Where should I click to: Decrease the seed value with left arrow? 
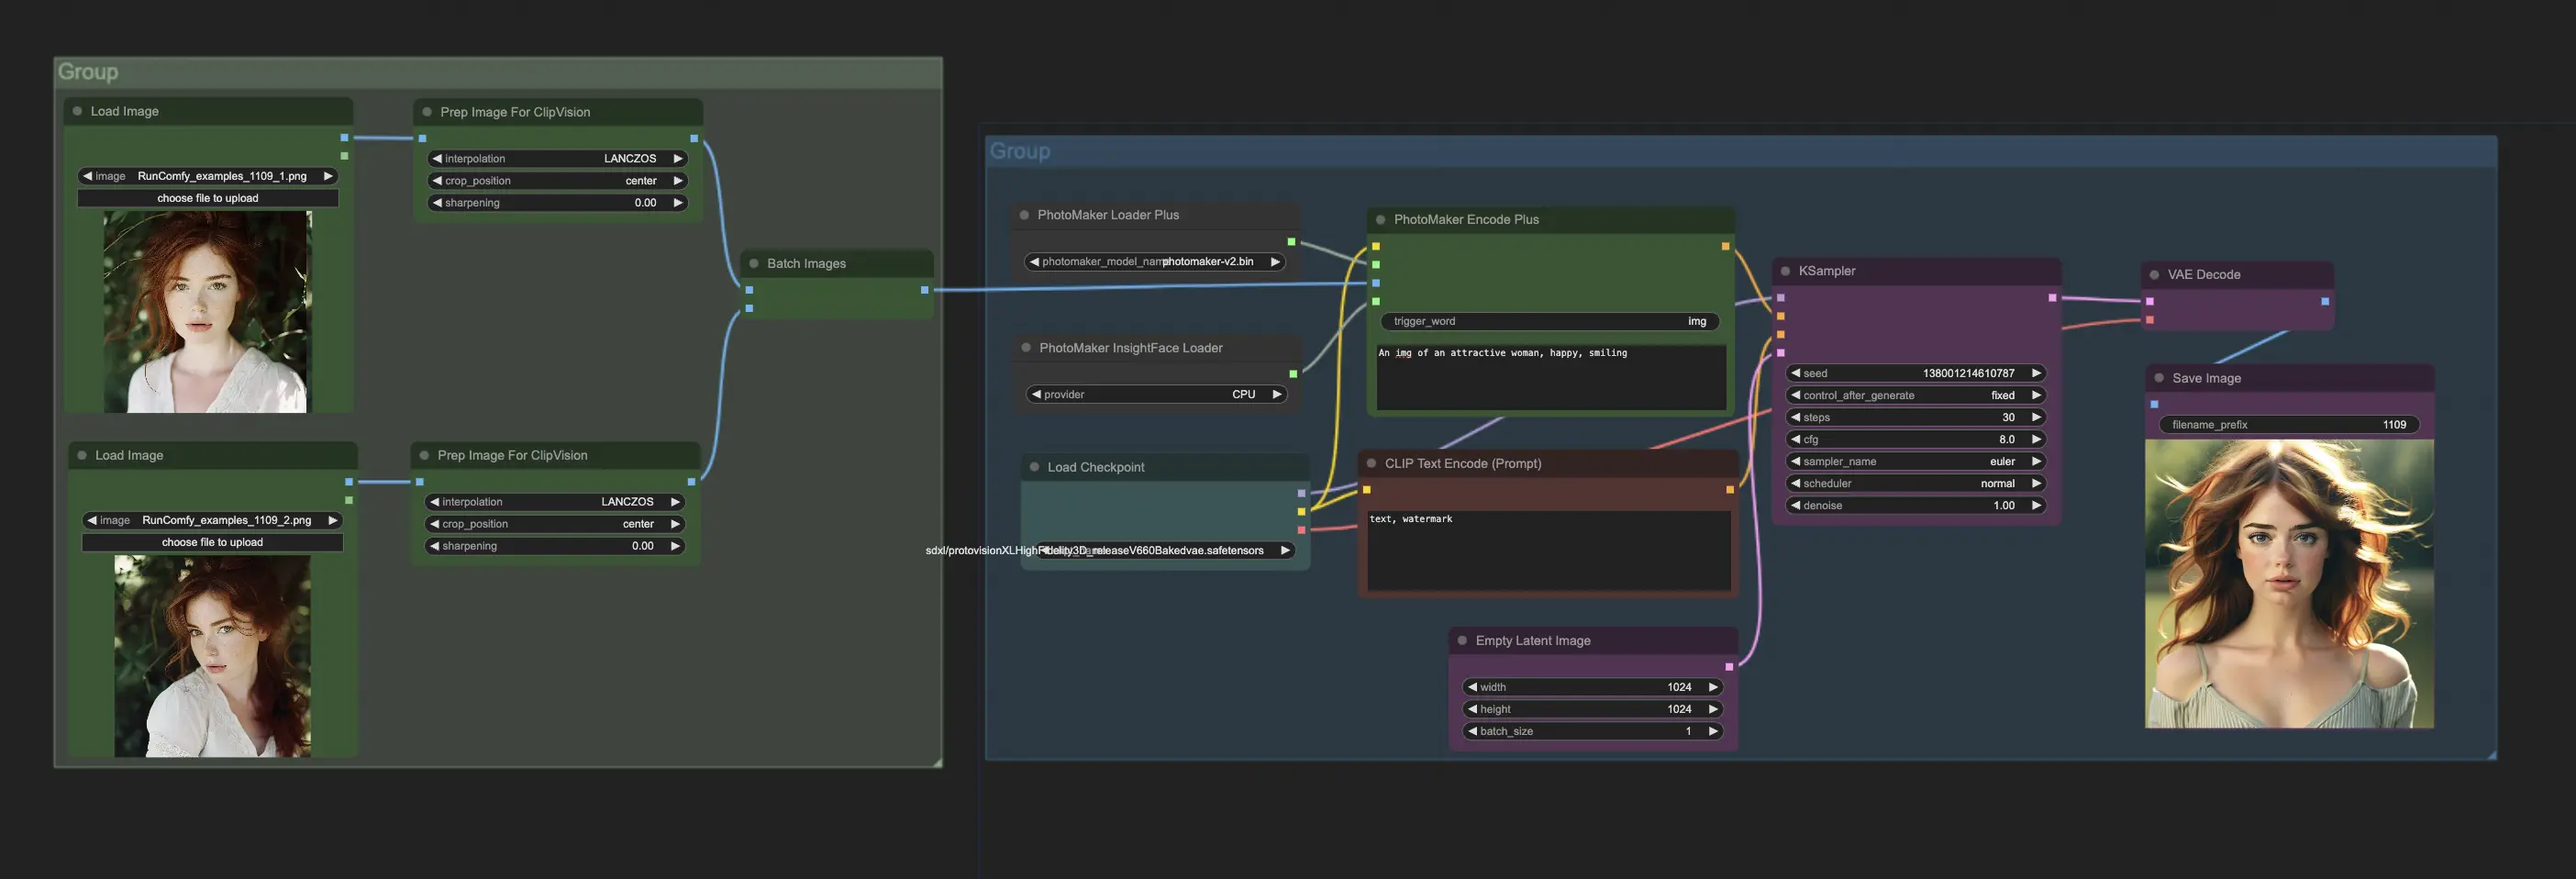coord(1796,373)
